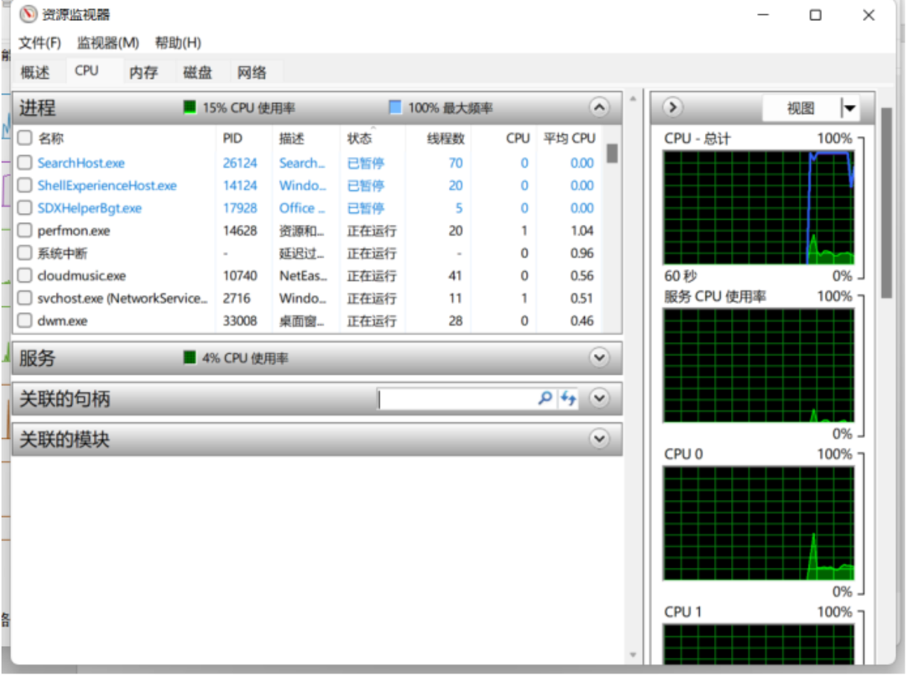This screenshot has width=916, height=684.
Task: Select the dwm.exe process name
Action: (63, 321)
